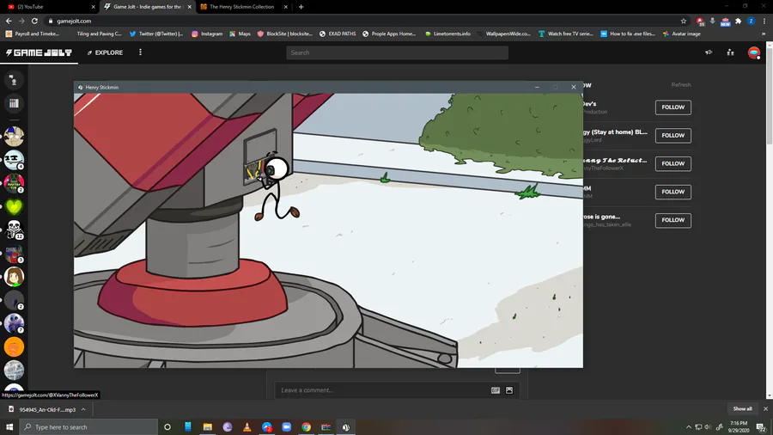Open a new browser tab

pos(301,7)
